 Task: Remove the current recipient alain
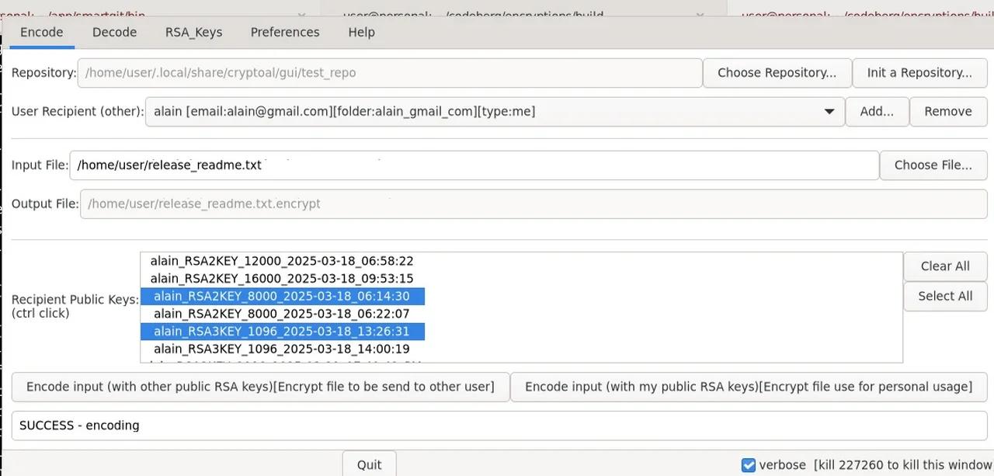pos(948,111)
